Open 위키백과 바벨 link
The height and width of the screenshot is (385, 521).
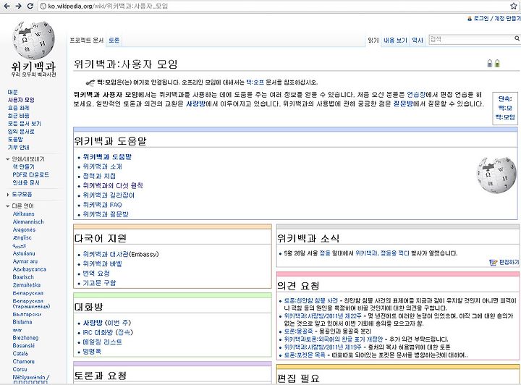point(102,264)
